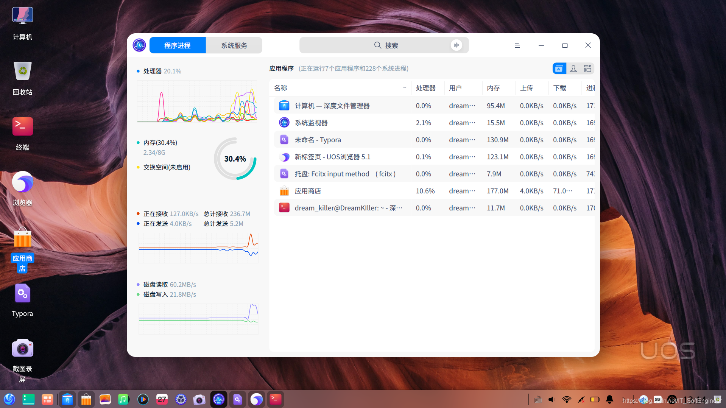Switch to the 系统服务 tab

pos(234,45)
